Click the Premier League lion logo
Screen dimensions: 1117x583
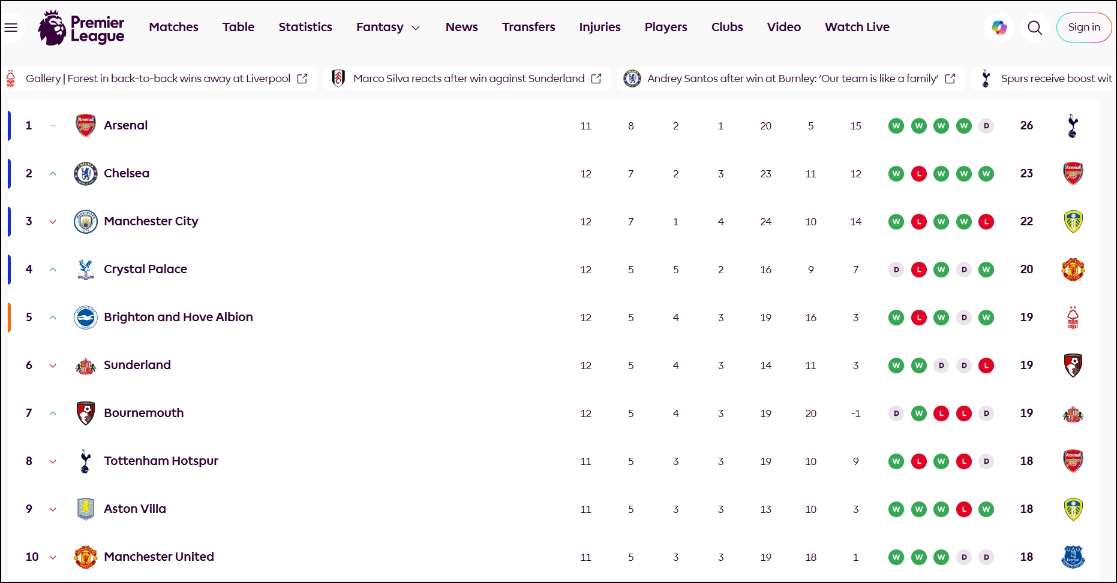point(52,28)
